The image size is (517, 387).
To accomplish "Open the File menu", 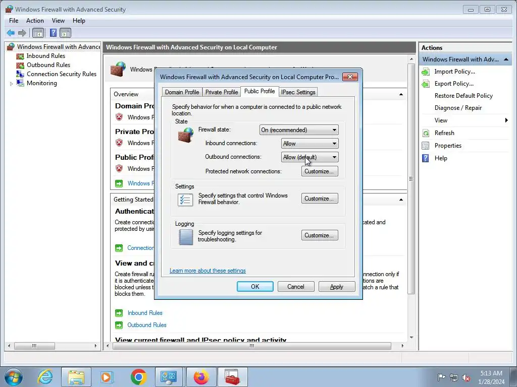I will click(x=14, y=20).
